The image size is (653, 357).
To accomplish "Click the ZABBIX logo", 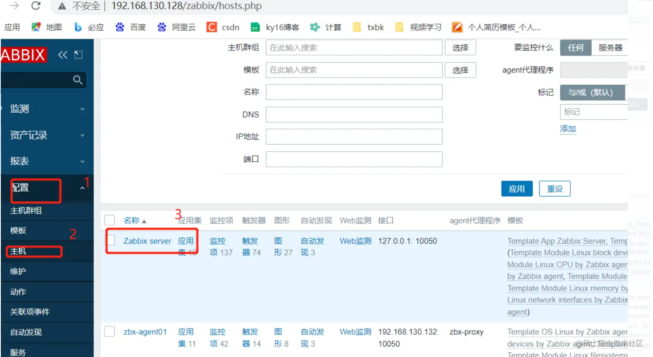I will (x=23, y=54).
